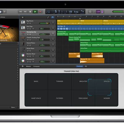The width and height of the screenshot is (124, 124).
Task: Click the playhead handle in the ruler
Action: tap(80, 19)
